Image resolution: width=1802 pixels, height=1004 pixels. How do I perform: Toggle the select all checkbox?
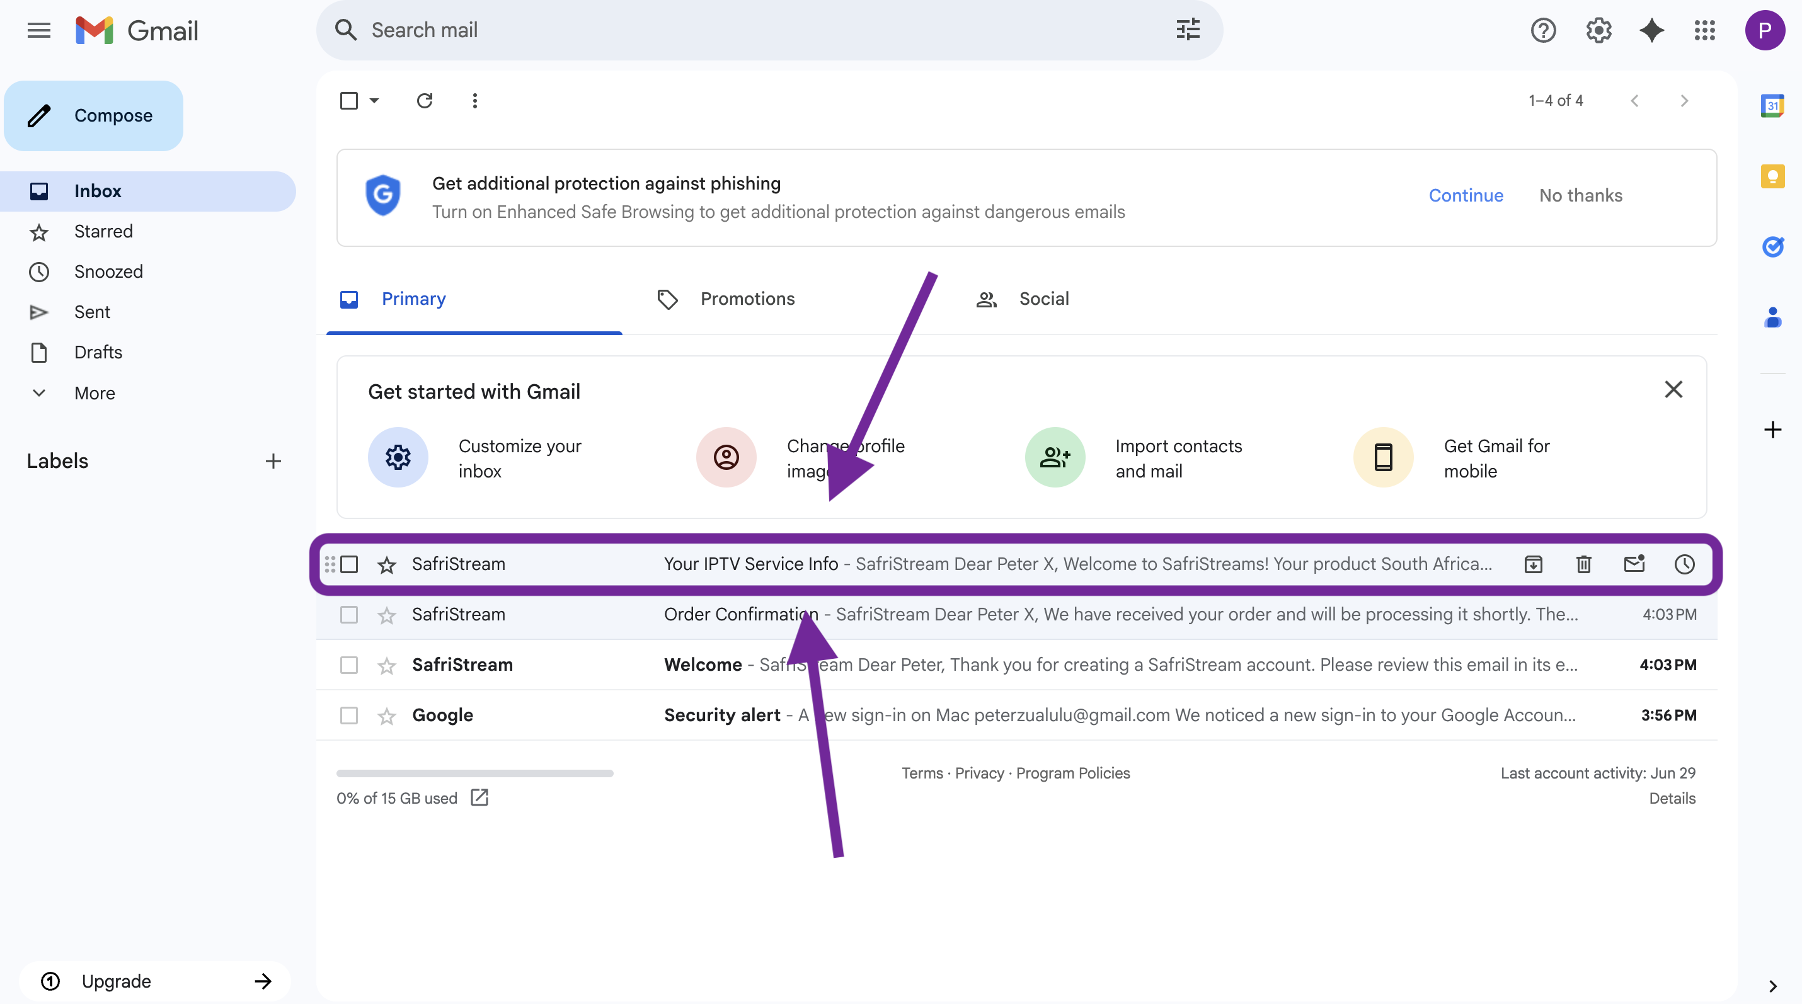(x=348, y=101)
